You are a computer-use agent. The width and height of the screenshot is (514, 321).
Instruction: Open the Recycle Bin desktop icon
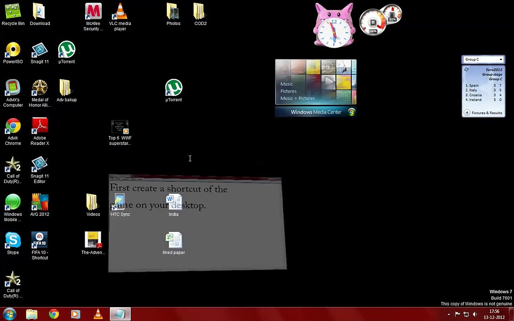point(13,14)
